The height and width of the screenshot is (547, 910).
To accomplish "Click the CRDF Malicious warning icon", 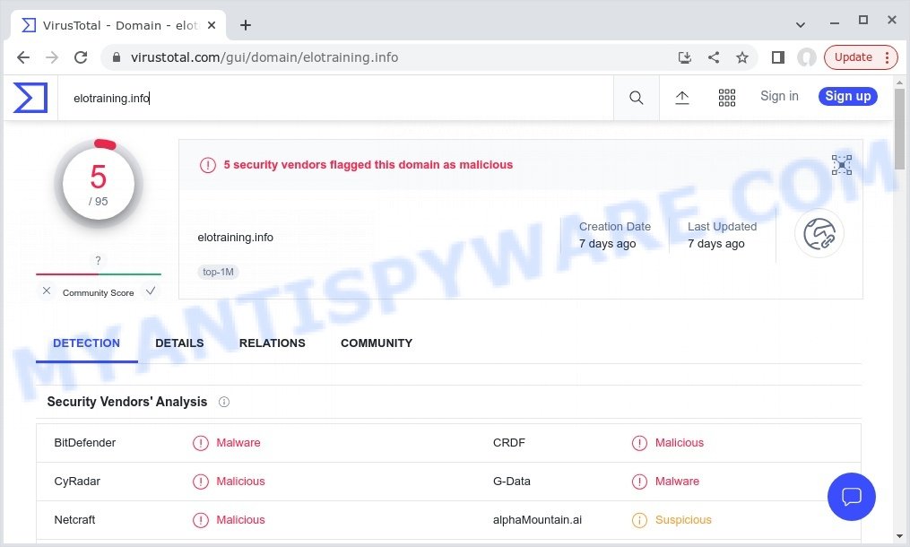I will [x=639, y=443].
